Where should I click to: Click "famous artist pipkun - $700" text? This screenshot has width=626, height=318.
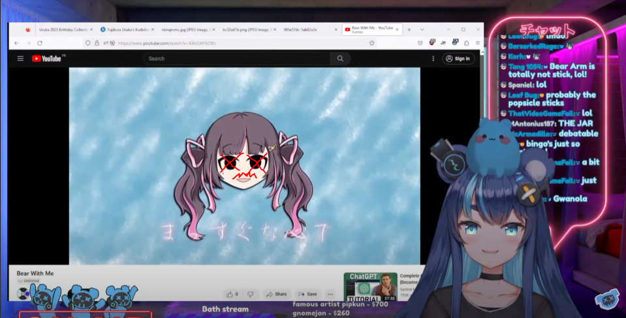point(340,304)
